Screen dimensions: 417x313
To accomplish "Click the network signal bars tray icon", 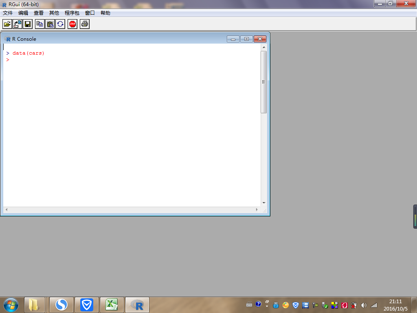I will pos(374,305).
